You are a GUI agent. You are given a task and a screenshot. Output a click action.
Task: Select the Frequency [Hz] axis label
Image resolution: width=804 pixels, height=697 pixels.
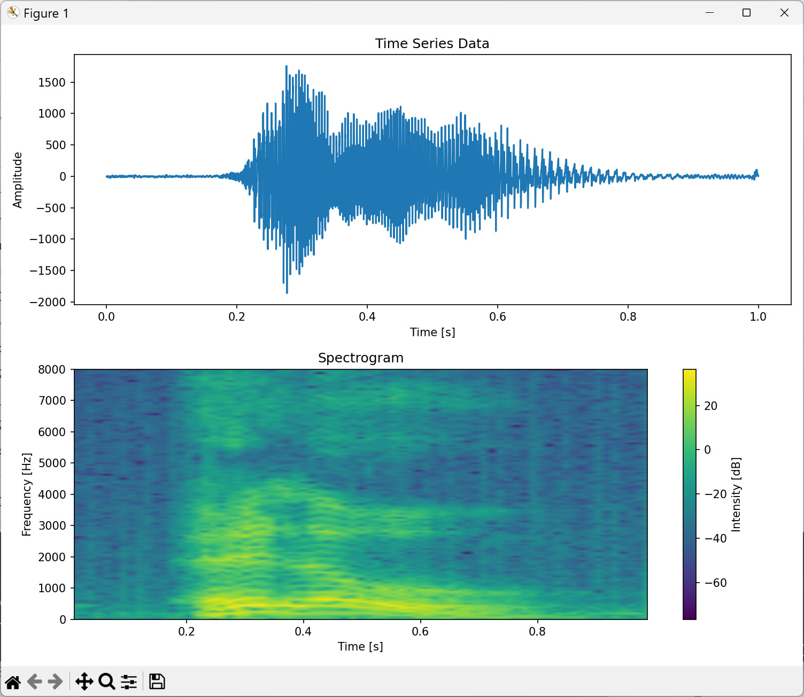(x=27, y=494)
